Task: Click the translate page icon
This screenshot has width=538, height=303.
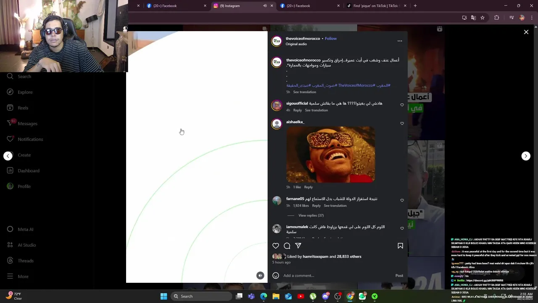Action: [473, 18]
